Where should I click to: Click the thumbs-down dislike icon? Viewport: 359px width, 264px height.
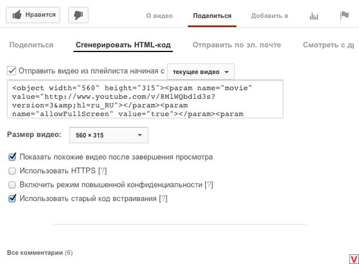[78, 15]
